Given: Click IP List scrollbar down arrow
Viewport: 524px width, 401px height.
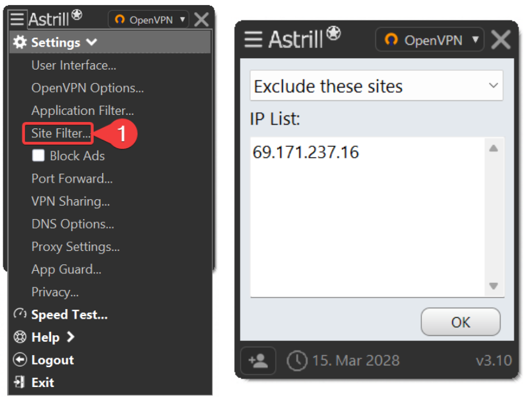Looking at the screenshot, I should pyautogui.click(x=493, y=286).
